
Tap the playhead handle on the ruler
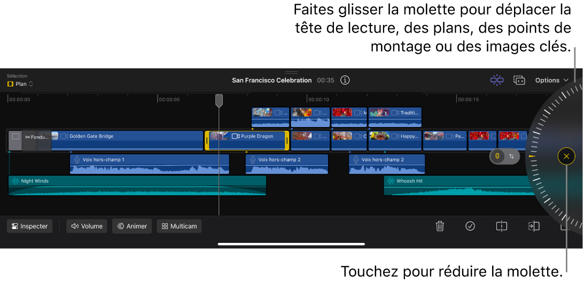[219, 100]
